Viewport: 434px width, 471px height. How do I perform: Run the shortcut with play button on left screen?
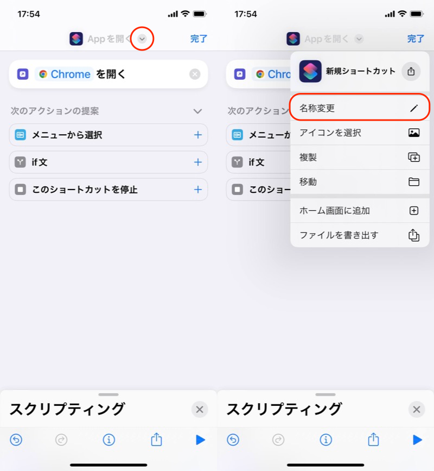coord(200,439)
